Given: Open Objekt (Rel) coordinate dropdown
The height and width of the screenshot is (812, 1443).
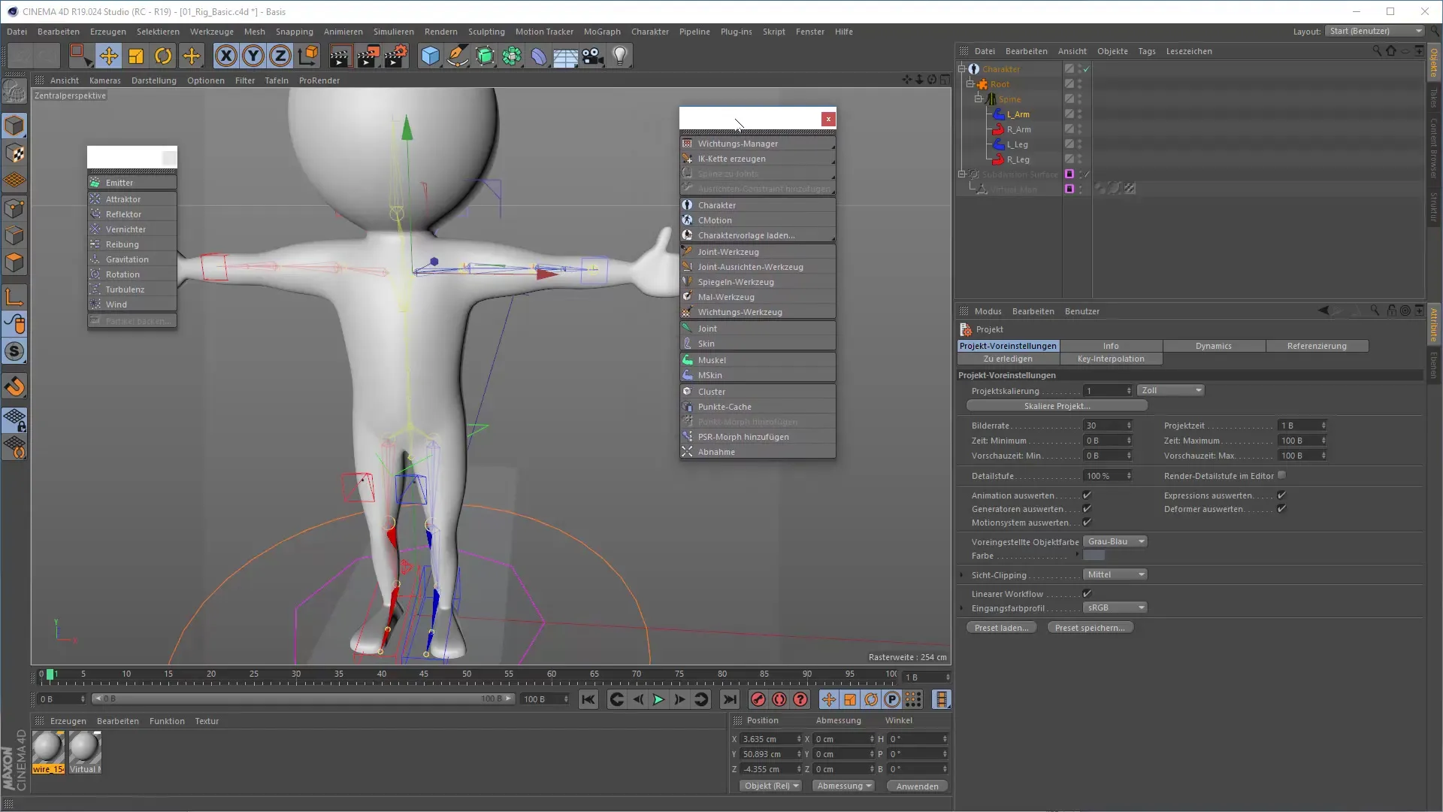Looking at the screenshot, I should [771, 786].
